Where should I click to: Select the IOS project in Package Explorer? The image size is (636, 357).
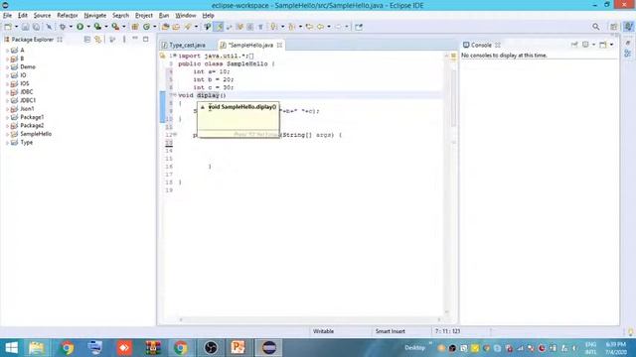[x=25, y=83]
